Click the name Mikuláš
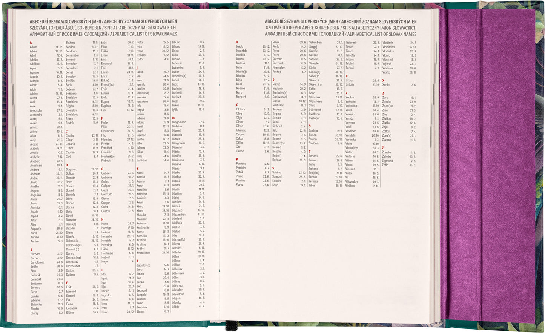The image size is (545, 333). coord(177,248)
